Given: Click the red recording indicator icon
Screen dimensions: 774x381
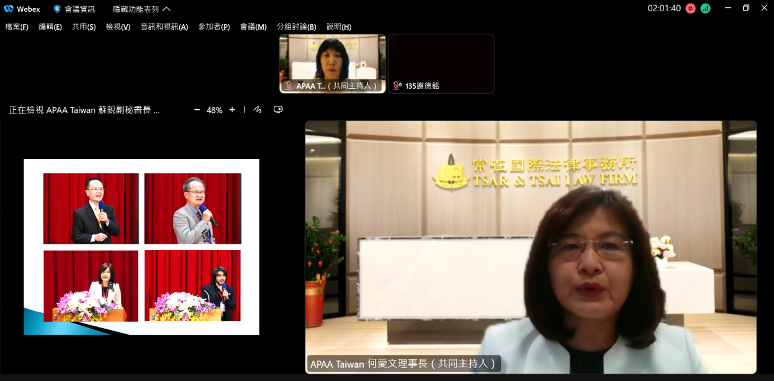Looking at the screenshot, I should [x=691, y=8].
